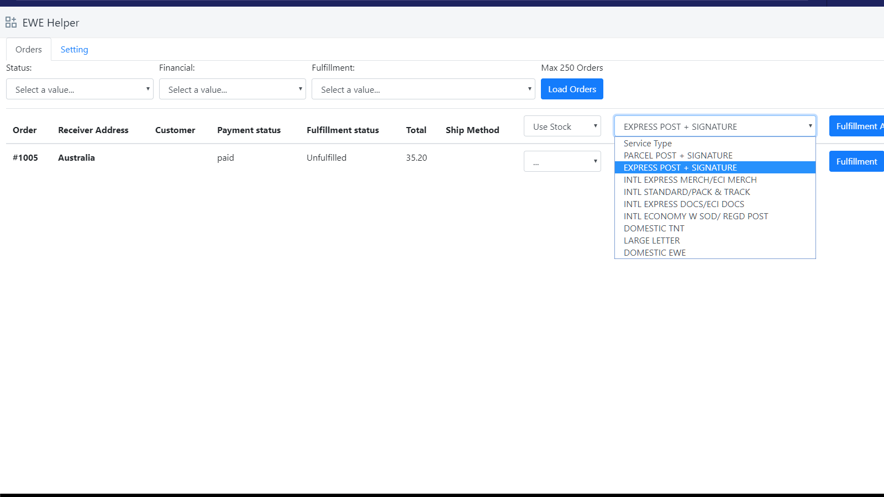Open the Use Stock dropdown
The width and height of the screenshot is (884, 497).
coord(562,126)
